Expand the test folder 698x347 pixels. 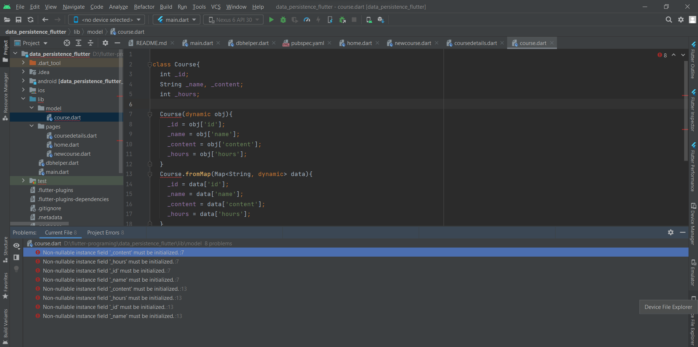coord(23,181)
